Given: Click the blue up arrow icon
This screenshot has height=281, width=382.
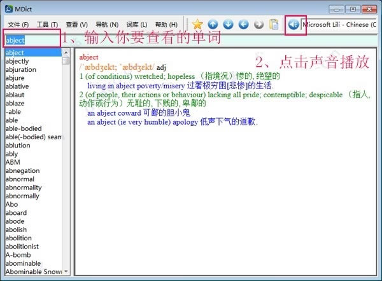Looking at the screenshot, I should click(213, 24).
